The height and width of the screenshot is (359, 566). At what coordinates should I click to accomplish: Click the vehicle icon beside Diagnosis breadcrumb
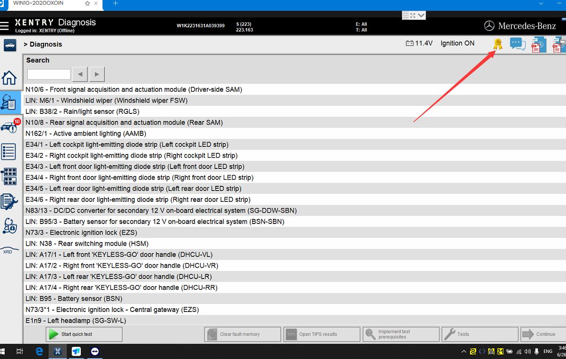pos(10,45)
